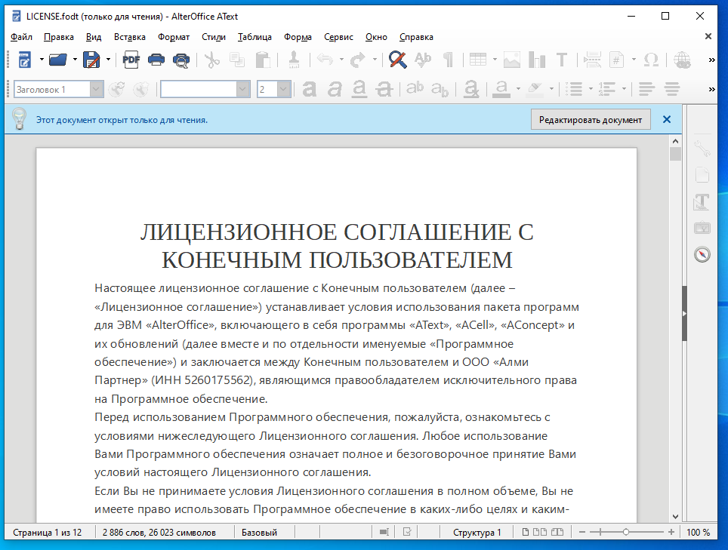Click the Save document icon
The height and width of the screenshot is (550, 728).
point(91,60)
